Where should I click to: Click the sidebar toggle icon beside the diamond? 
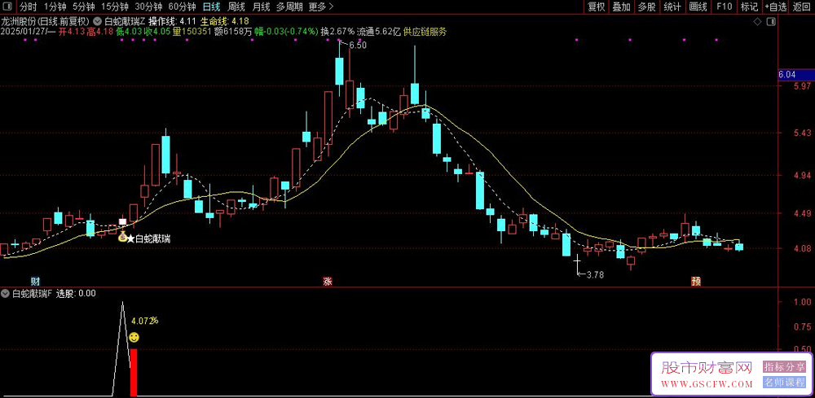tap(771, 21)
